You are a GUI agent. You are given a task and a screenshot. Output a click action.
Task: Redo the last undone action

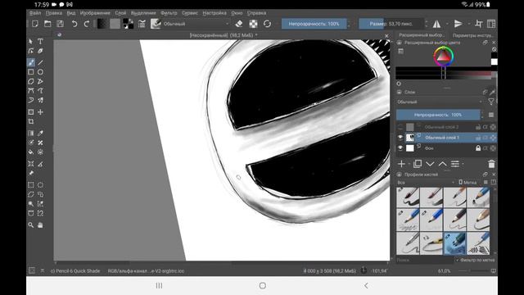click(87, 24)
